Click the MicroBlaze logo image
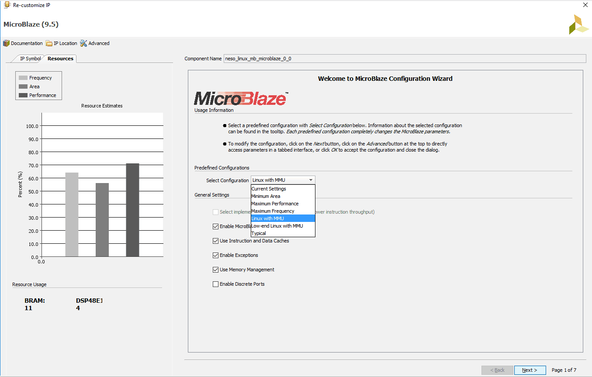This screenshot has width=592, height=377. coord(241,98)
